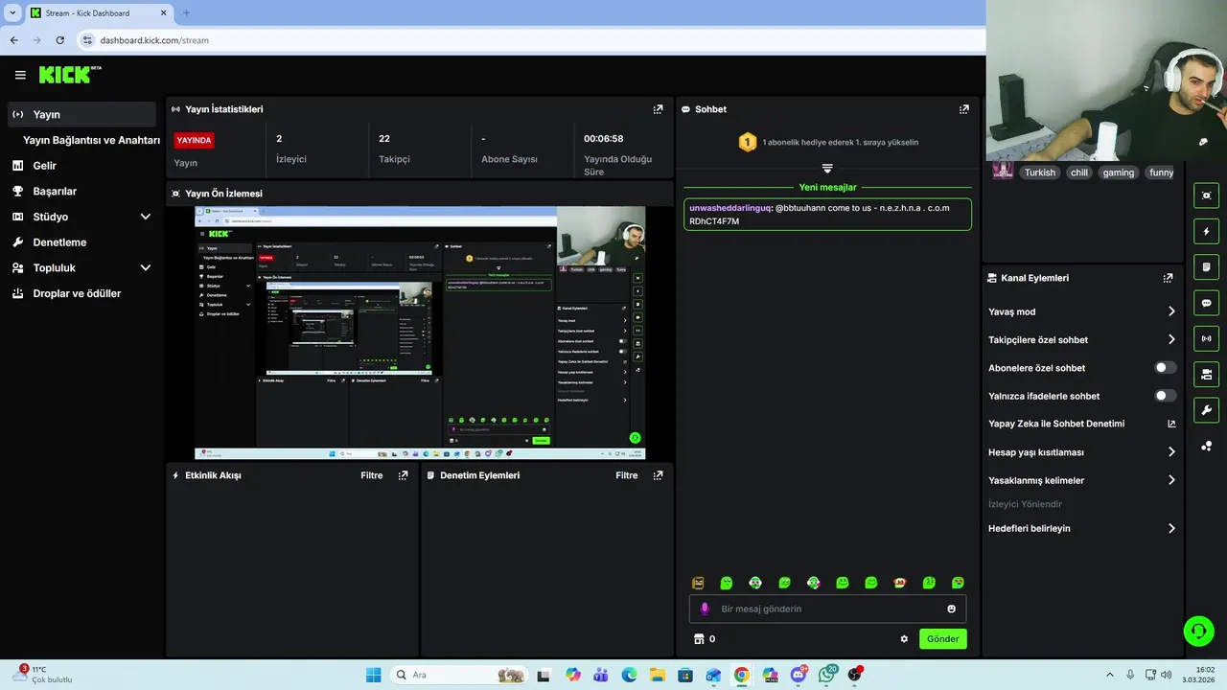Viewport: 1227px width, 690px height.
Task: Click the Bir mesaj gönderin message field
Action: [827, 609]
